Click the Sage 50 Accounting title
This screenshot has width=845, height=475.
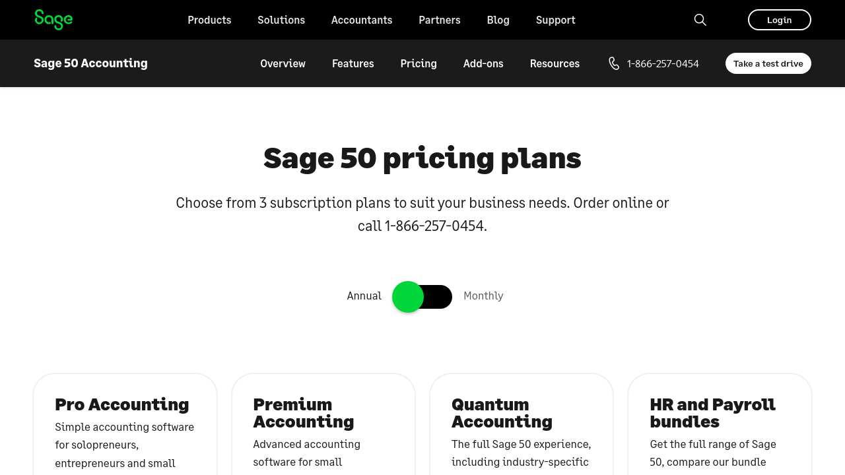tap(91, 63)
